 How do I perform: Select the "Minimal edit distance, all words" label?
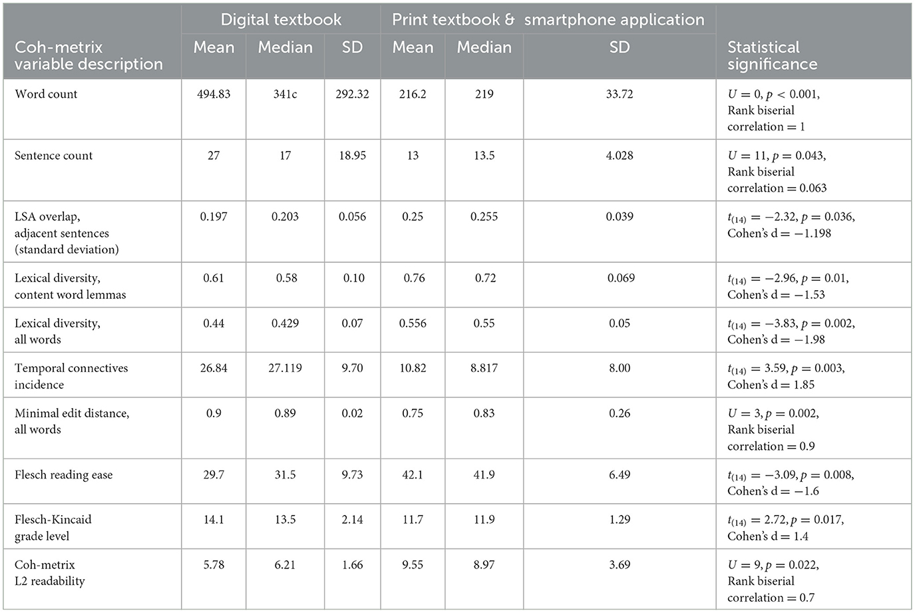coord(72,421)
